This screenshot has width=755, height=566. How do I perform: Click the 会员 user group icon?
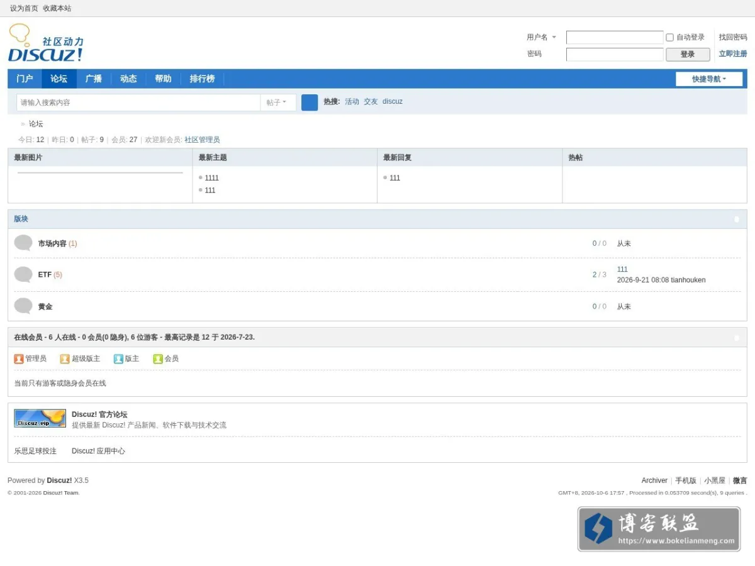click(158, 358)
